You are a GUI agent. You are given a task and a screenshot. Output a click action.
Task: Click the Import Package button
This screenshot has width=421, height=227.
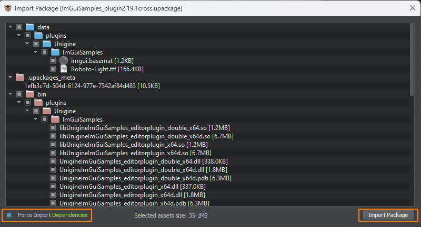point(388,215)
